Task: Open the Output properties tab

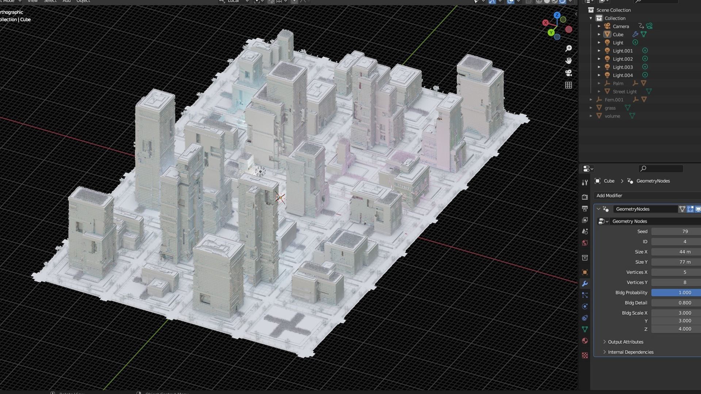Action: 585,209
